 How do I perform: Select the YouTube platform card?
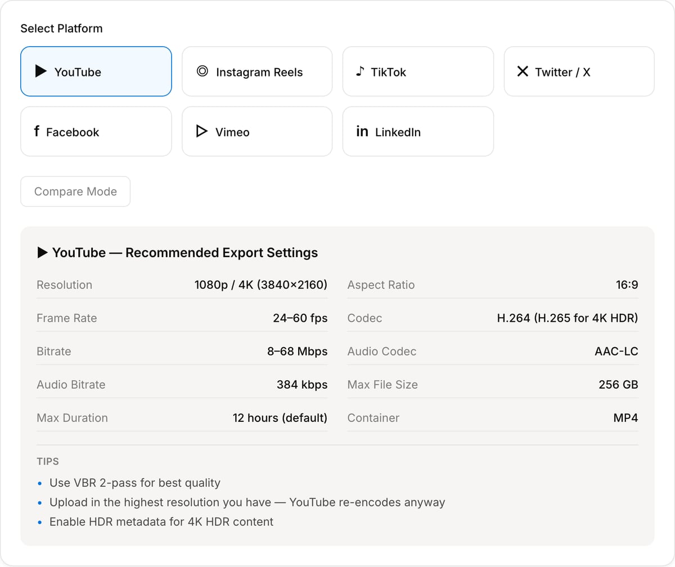[x=96, y=71]
